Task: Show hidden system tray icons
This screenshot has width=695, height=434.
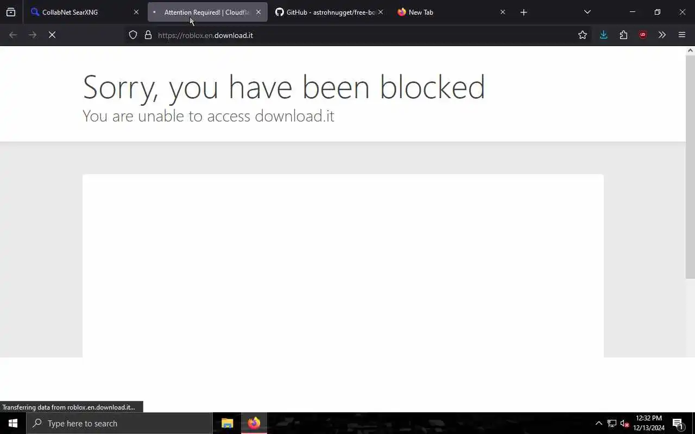Action: (599, 423)
